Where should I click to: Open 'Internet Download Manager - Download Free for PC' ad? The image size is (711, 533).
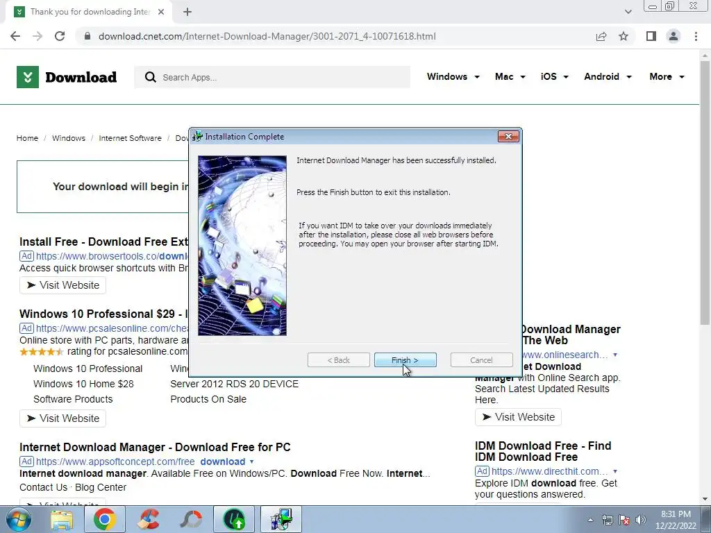pyautogui.click(x=155, y=448)
